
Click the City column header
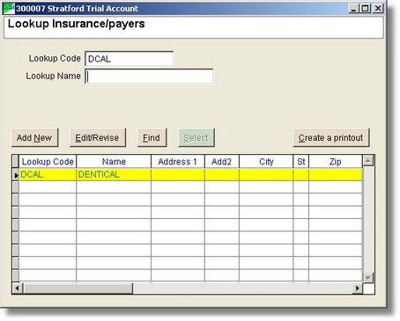266,162
